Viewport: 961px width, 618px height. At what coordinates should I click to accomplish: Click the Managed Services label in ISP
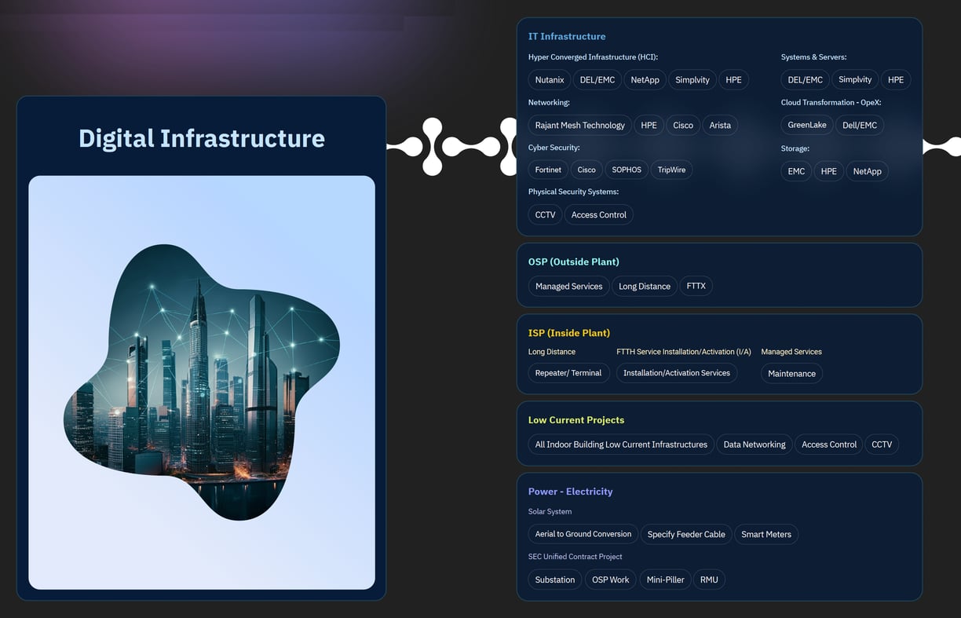tap(791, 352)
